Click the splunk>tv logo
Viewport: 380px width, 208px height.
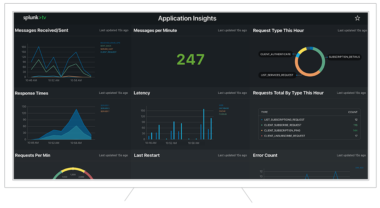34,18
